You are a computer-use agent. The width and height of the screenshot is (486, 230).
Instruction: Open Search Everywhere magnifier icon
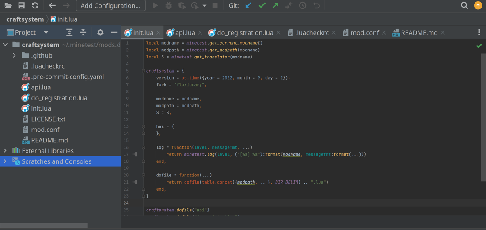tap(464, 5)
